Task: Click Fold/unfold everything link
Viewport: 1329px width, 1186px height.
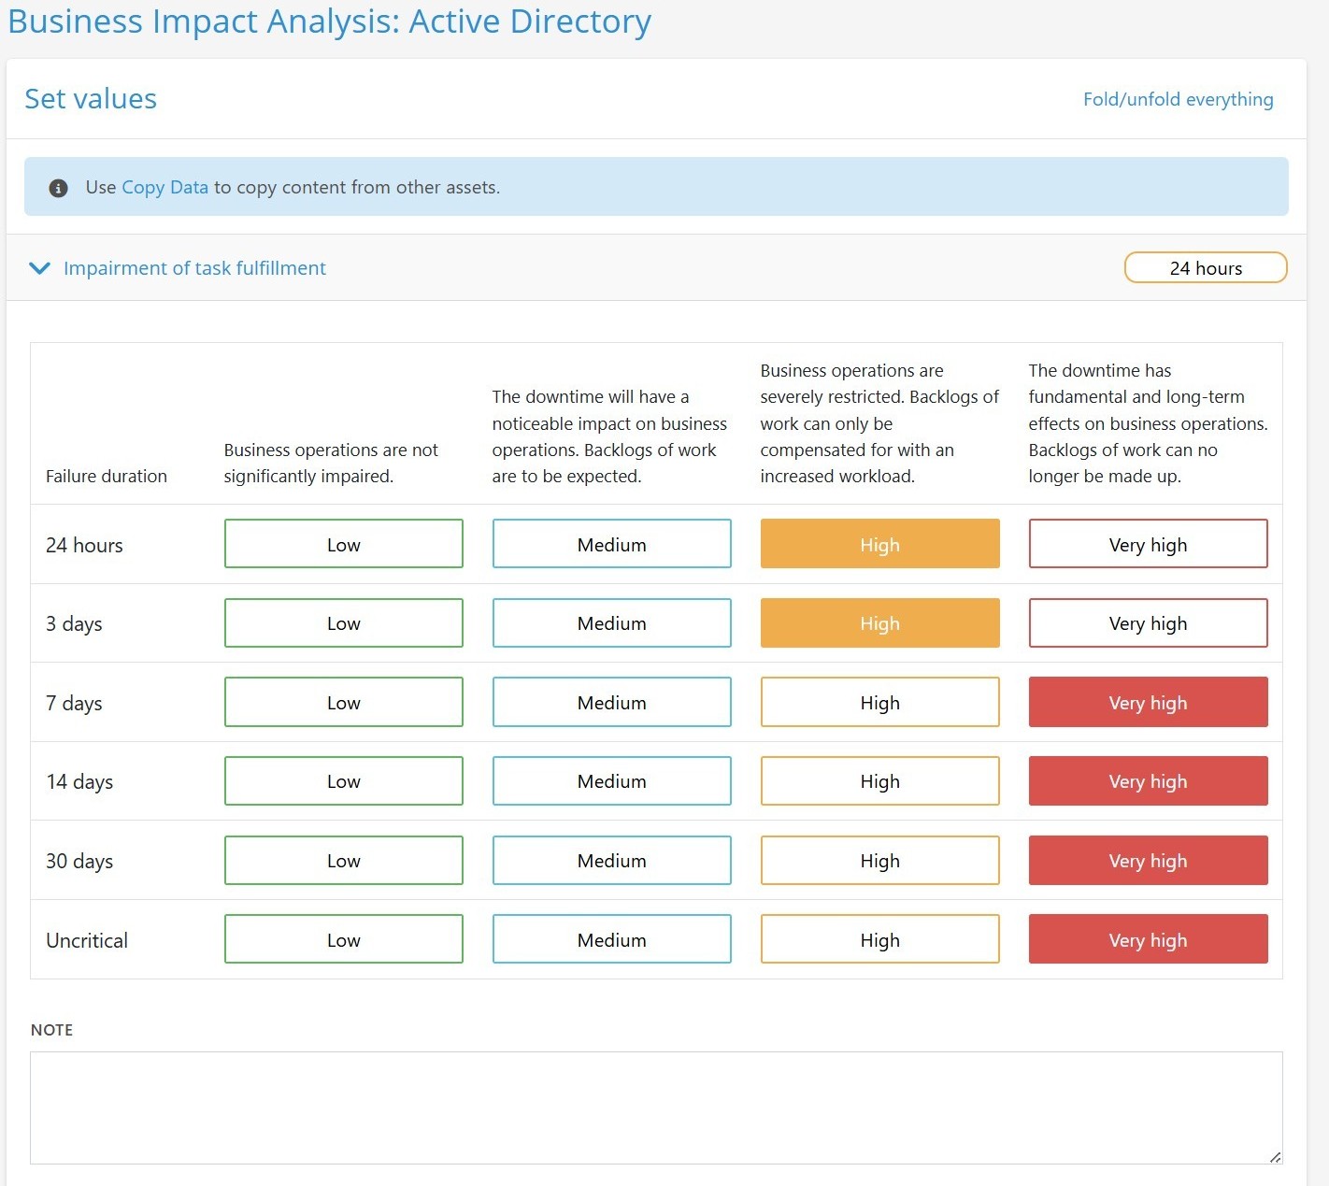Action: click(x=1178, y=99)
